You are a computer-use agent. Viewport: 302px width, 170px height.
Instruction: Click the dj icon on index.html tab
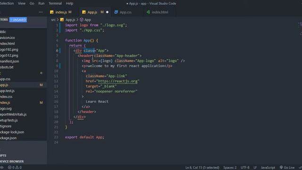pos(148,12)
